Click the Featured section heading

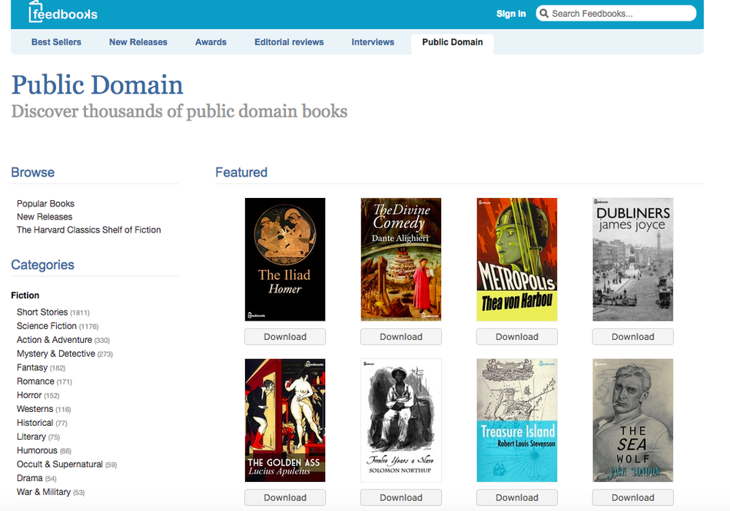(x=241, y=173)
